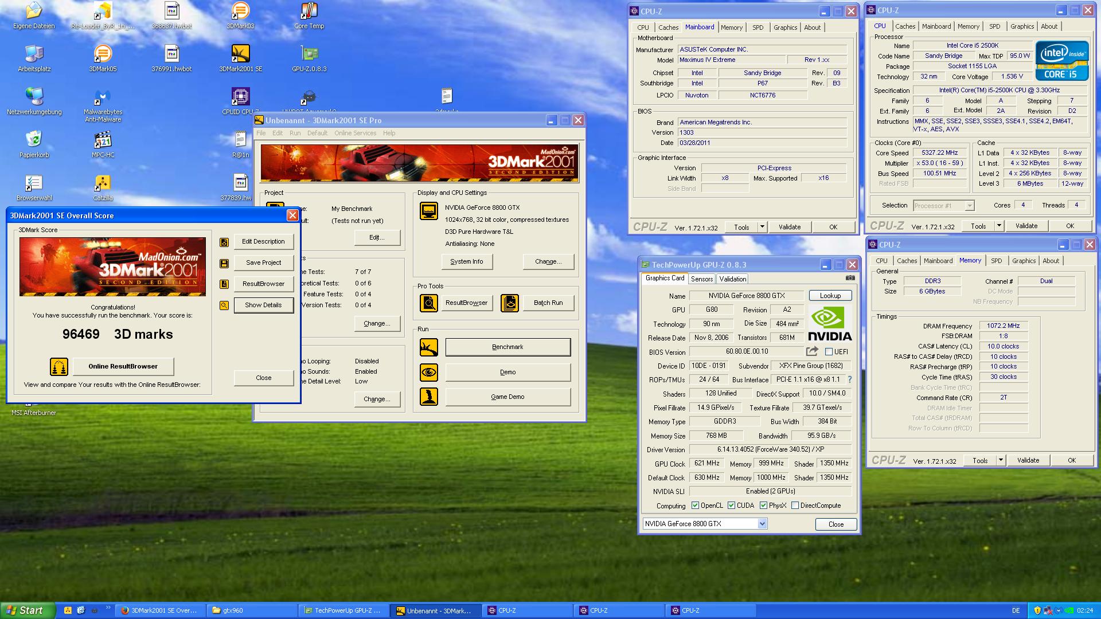Screen dimensions: 1101x619
Task: Click the DE language indicator in taskbar
Action: [1016, 611]
